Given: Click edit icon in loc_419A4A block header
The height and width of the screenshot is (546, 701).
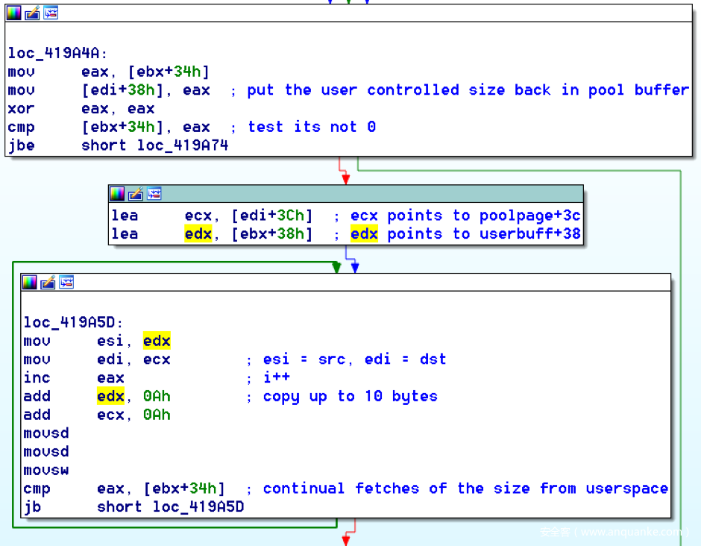Looking at the screenshot, I should [x=32, y=13].
